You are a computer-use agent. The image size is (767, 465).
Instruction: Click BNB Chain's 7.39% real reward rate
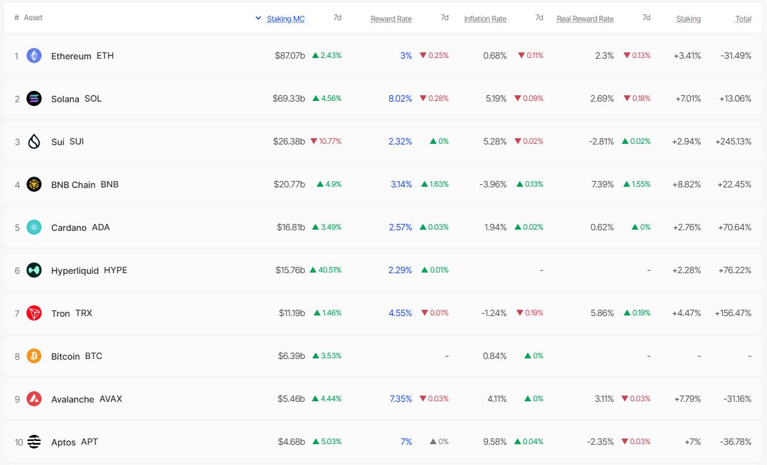tap(602, 184)
